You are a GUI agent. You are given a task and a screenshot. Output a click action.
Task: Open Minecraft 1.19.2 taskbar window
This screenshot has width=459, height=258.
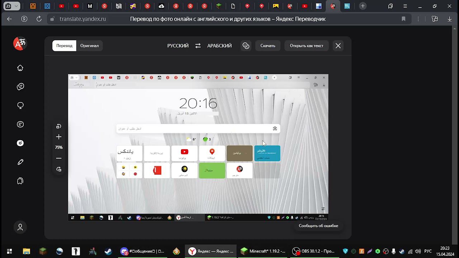(263, 251)
